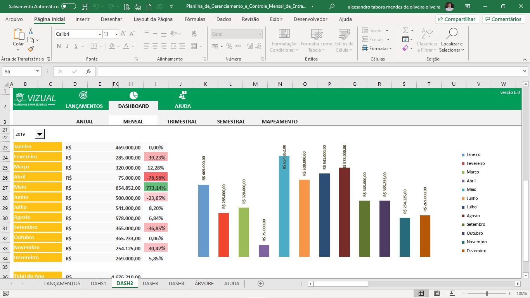
Task: Select Page Layout view icon
Action: 437,293
